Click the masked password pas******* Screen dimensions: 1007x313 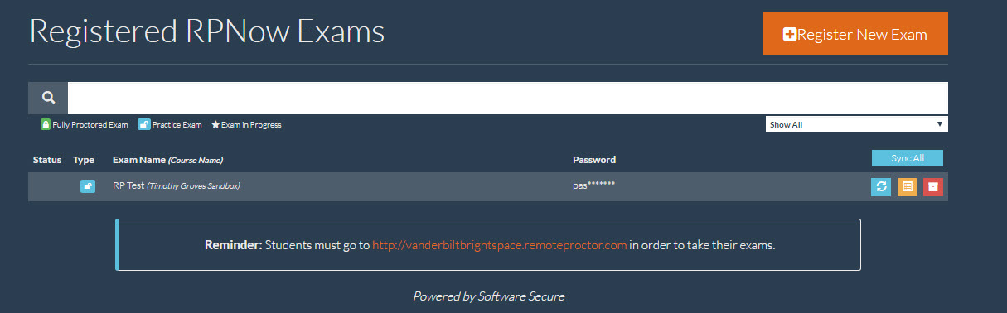594,186
